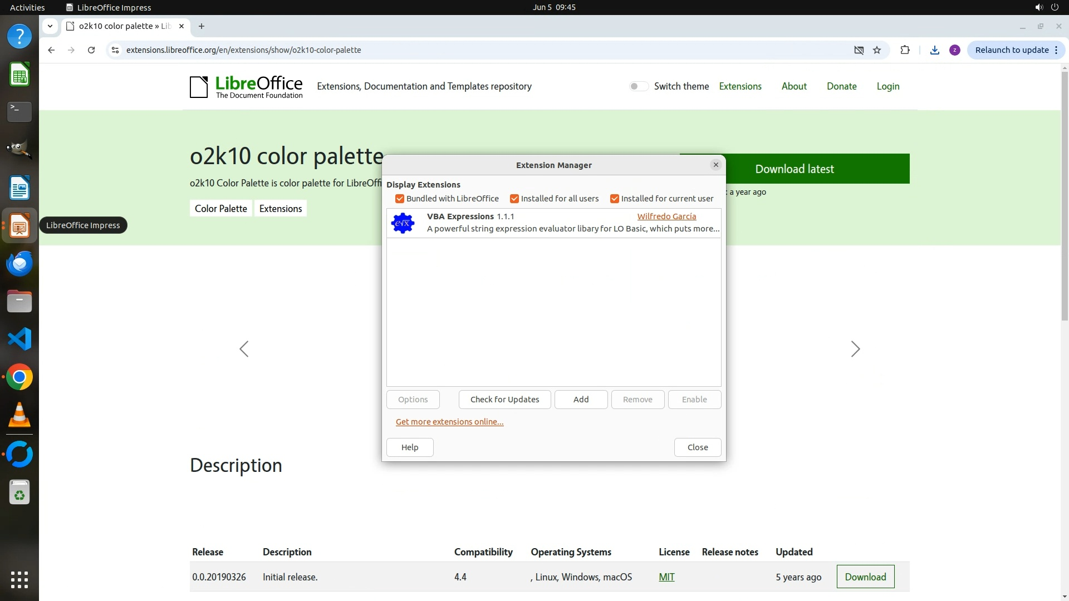This screenshot has width=1069, height=601.
Task: Show next screenshot with right chevron
Action: [855, 349]
